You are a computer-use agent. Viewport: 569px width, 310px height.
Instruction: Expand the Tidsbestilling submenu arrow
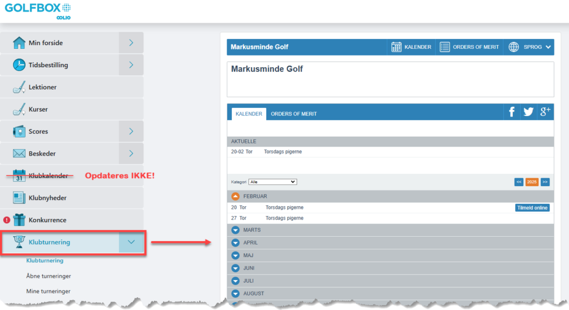click(x=131, y=65)
